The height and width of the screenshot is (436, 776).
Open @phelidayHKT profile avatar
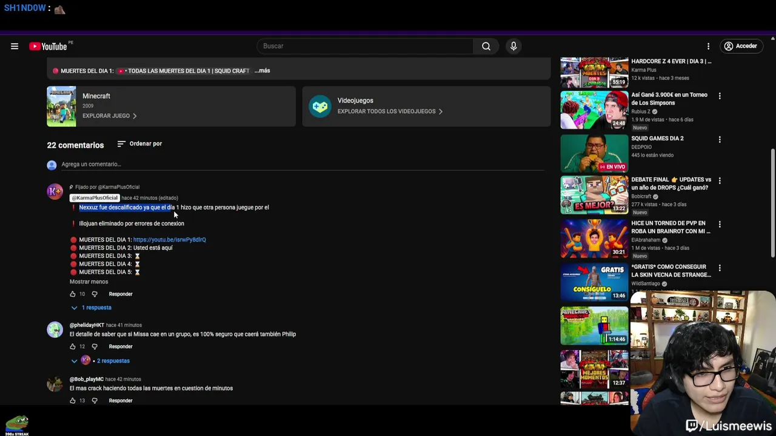(x=55, y=330)
